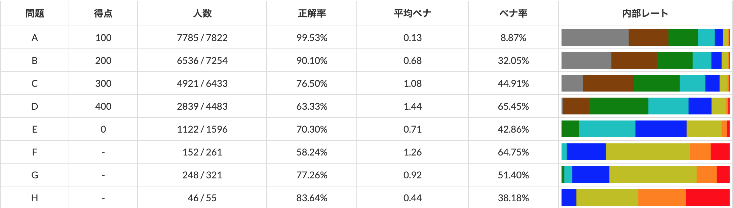The width and height of the screenshot is (733, 208).
Task: Click the 問題 column header
Action: pyautogui.click(x=35, y=13)
